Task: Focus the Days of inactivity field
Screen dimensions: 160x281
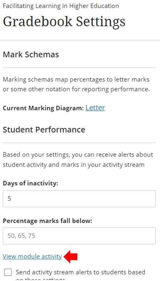Action: pyautogui.click(x=79, y=199)
